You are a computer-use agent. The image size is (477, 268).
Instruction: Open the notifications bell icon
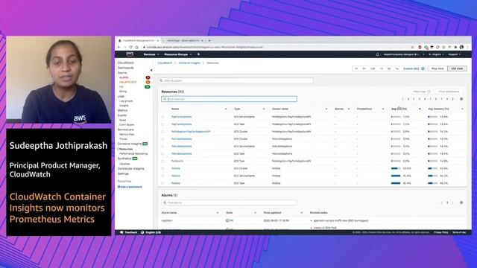click(x=378, y=54)
